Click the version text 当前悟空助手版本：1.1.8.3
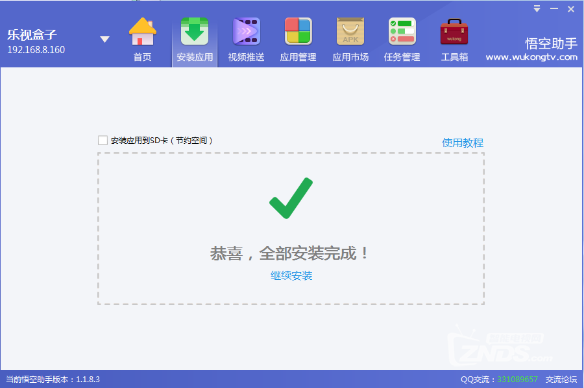584x388 pixels. 53,380
